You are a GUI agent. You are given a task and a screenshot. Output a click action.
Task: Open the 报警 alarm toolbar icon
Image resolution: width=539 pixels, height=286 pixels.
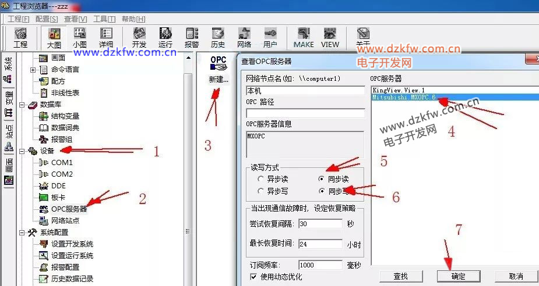click(x=192, y=37)
